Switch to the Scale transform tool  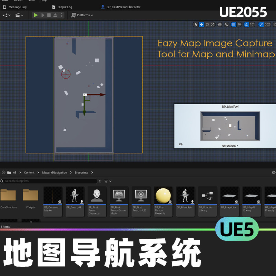click(212, 24)
